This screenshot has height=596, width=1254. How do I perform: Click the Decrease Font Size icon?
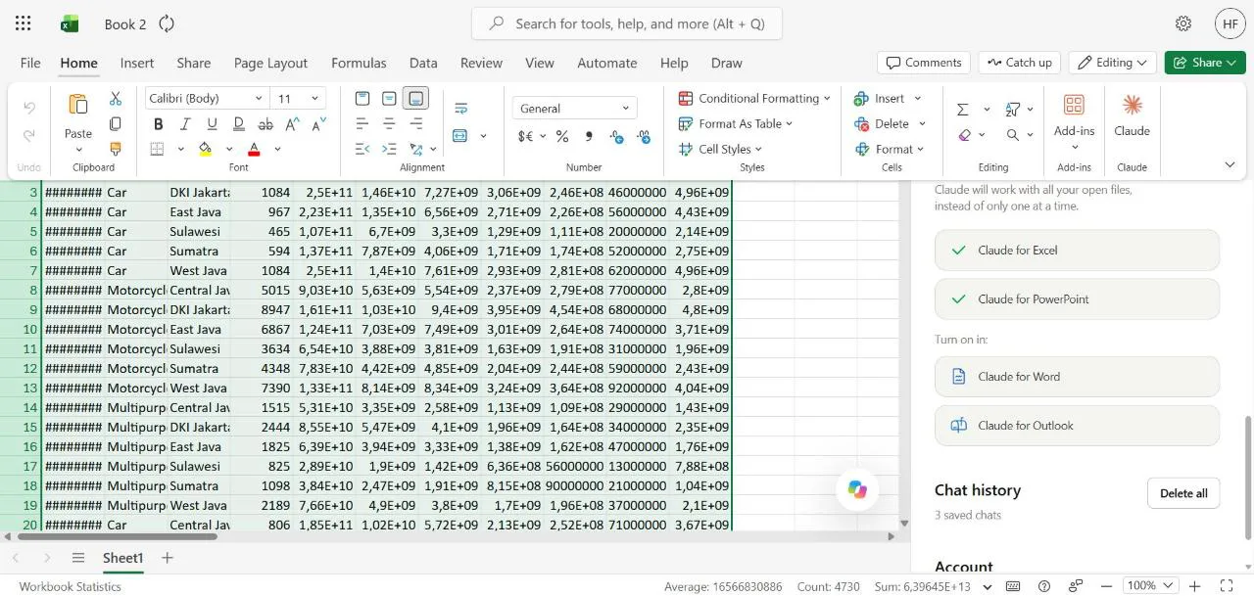(318, 124)
